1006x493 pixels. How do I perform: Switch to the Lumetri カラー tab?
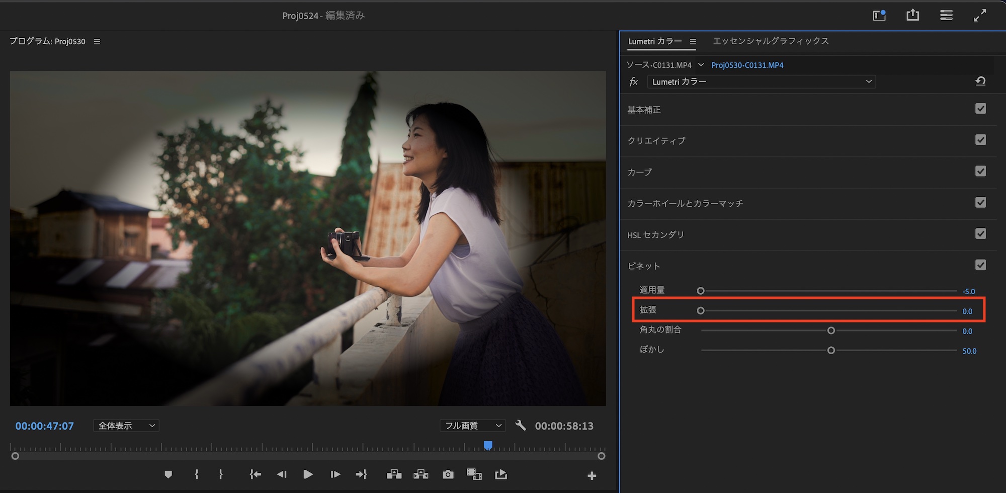coord(655,41)
